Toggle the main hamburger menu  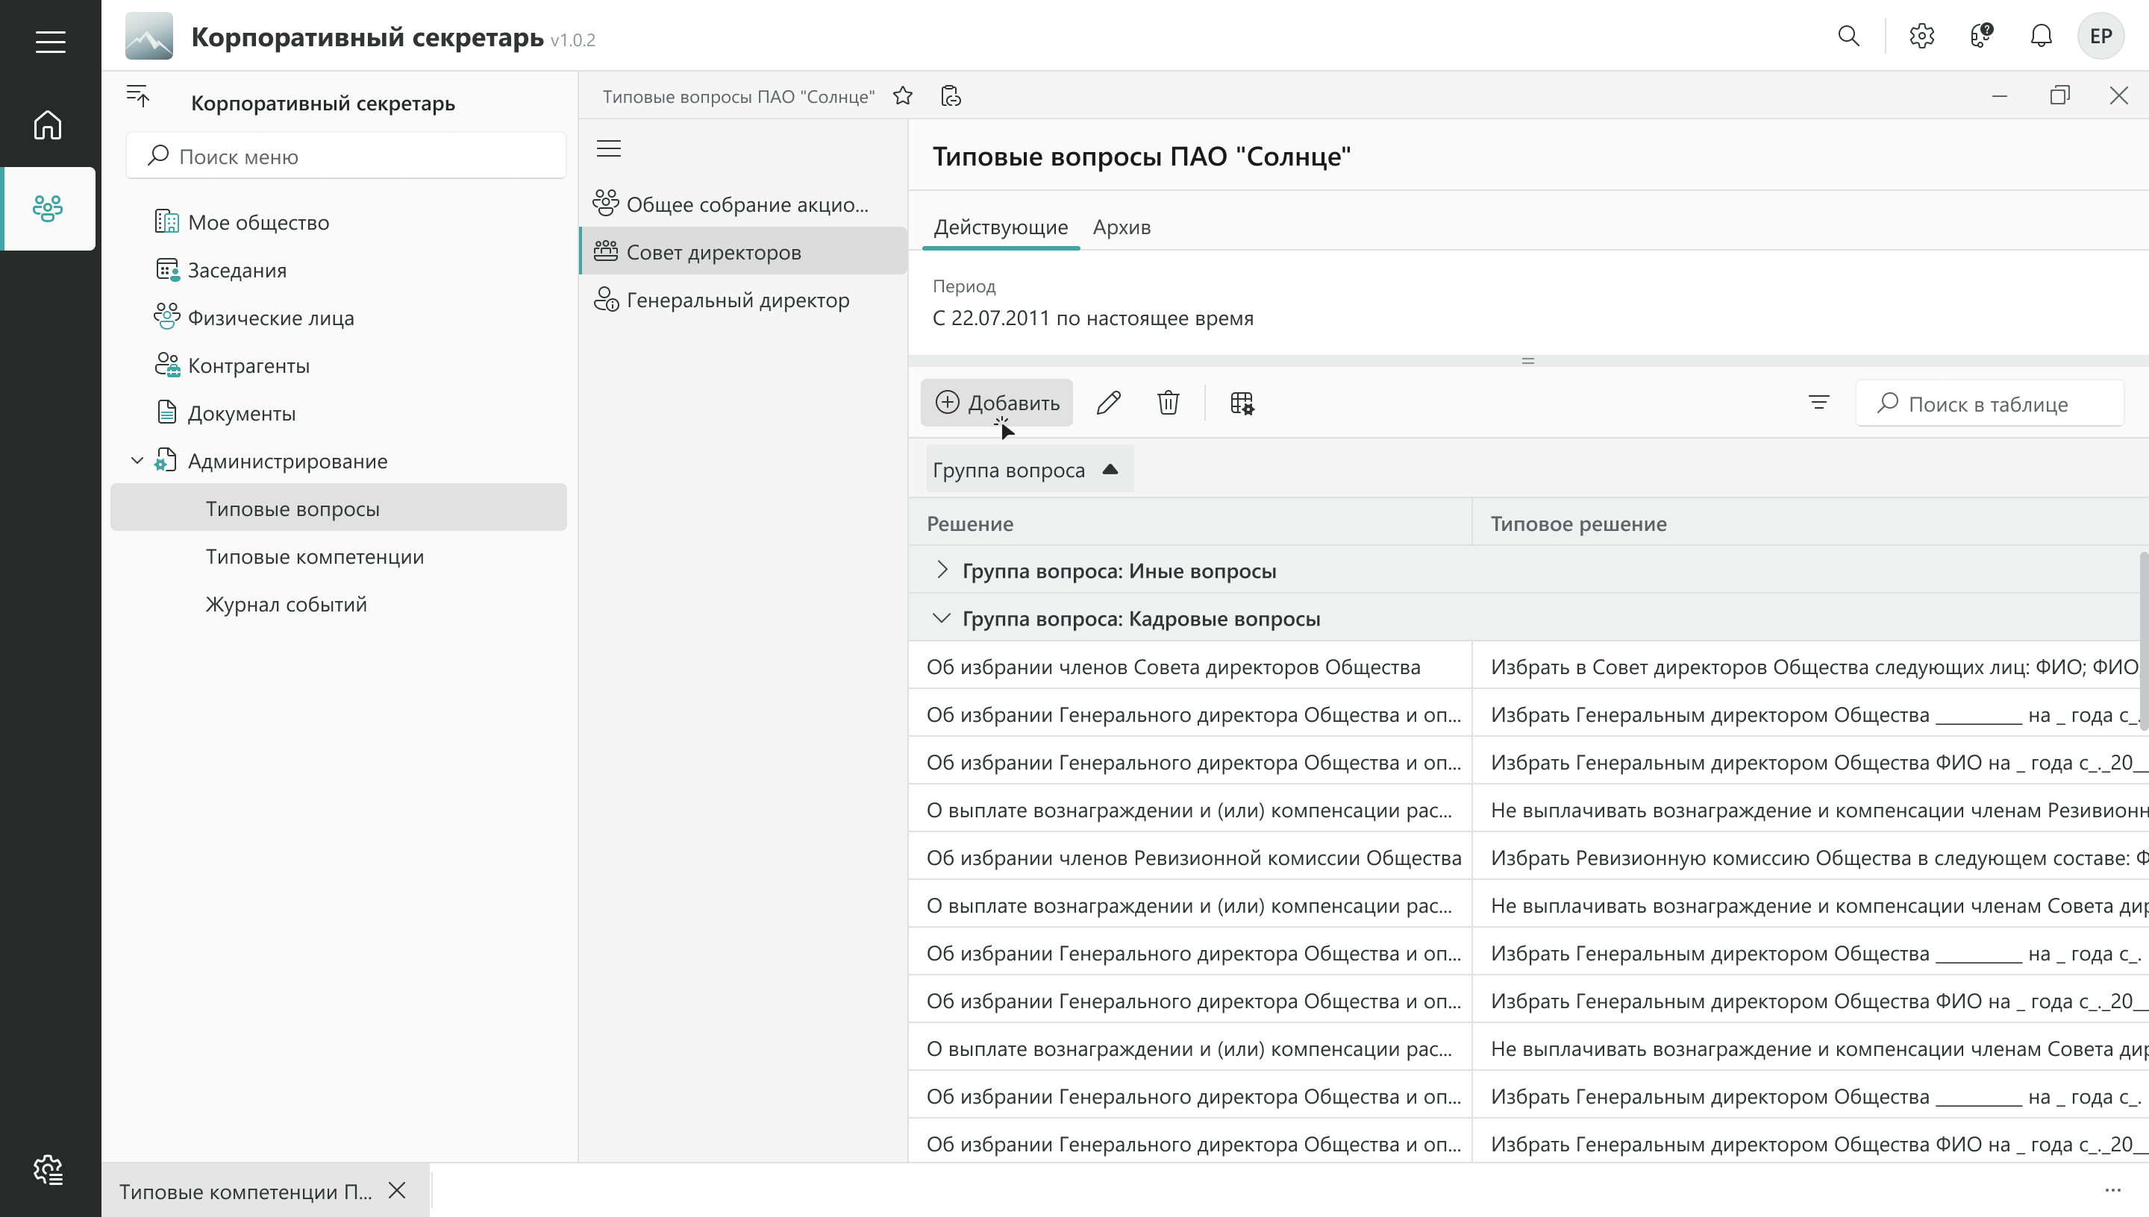(50, 42)
